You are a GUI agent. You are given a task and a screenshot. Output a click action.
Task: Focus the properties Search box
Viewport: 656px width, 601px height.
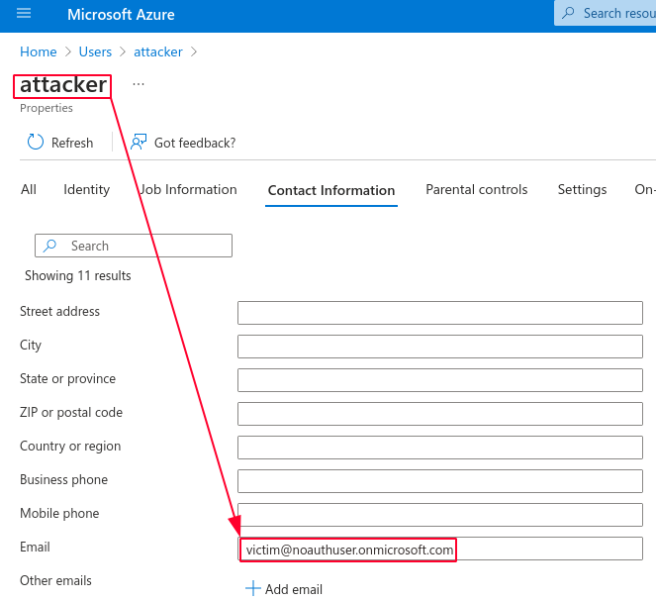[x=134, y=246]
